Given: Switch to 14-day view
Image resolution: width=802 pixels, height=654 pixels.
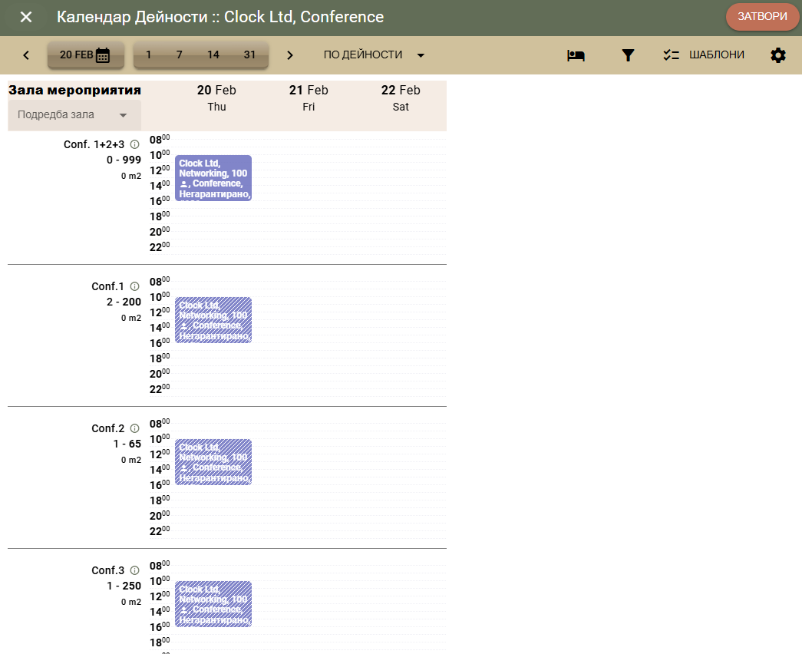Looking at the screenshot, I should coord(213,54).
